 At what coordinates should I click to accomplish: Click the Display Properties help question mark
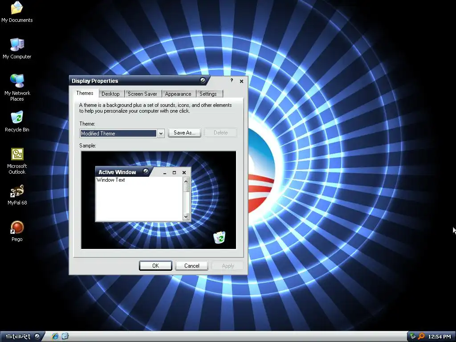tap(232, 81)
